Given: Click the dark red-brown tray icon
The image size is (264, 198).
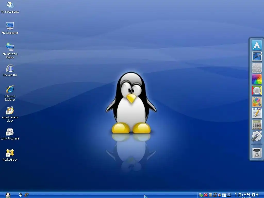Looking at the screenshot, I should tap(215, 195).
